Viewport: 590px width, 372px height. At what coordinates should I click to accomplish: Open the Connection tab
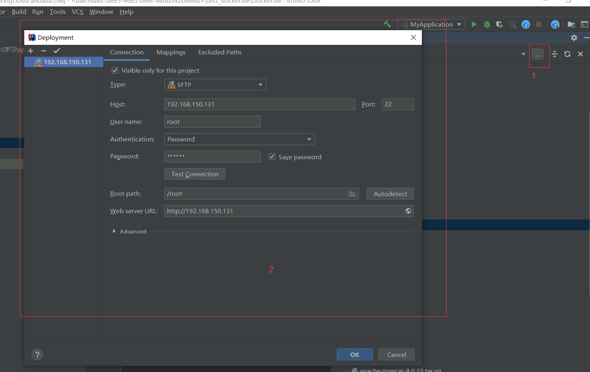tap(127, 52)
